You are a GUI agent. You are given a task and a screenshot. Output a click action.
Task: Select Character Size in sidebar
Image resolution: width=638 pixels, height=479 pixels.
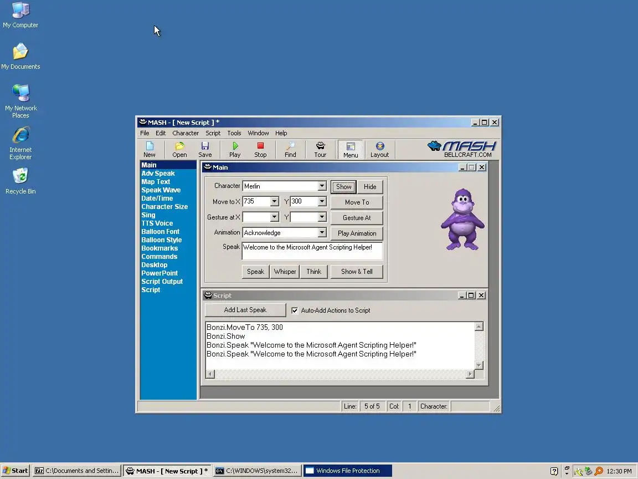(x=164, y=206)
